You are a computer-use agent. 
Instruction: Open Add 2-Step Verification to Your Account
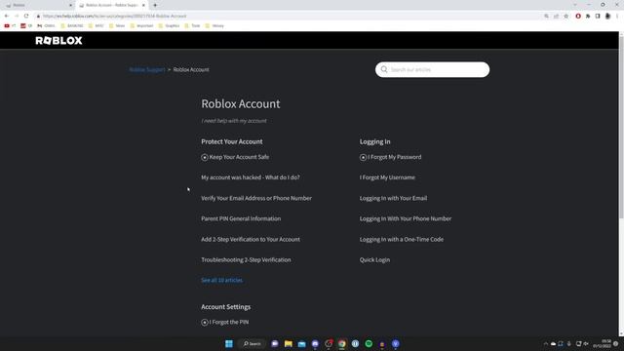coord(251,239)
